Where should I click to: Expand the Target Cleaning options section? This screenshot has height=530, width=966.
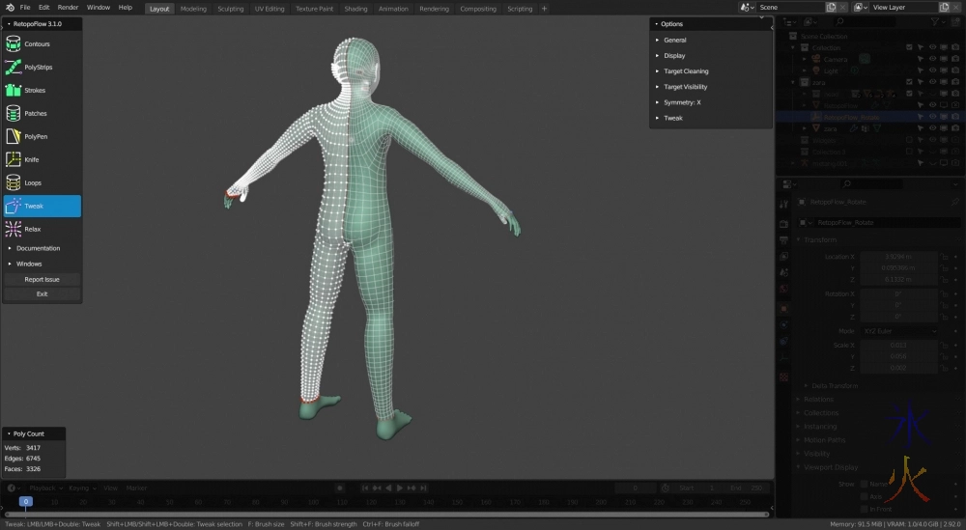click(x=685, y=71)
